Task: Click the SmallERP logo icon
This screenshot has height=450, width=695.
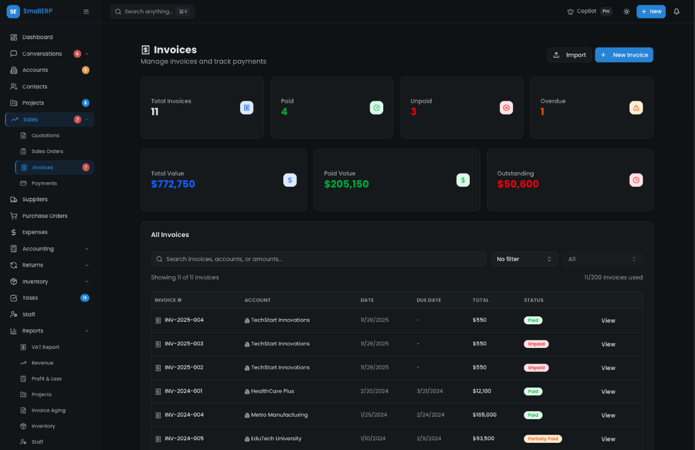Action: (x=13, y=11)
